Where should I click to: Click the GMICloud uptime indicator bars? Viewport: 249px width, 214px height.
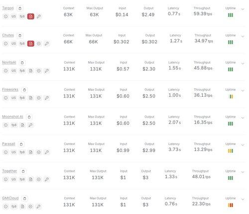pyautogui.click(x=231, y=205)
